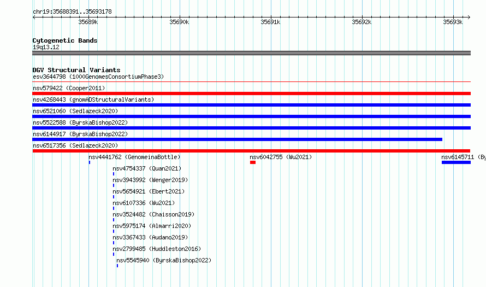Open the nsv3524482 (Chaisson2019) label
Image resolution: width=486 pixels, height=287 pixels.
pos(153,214)
